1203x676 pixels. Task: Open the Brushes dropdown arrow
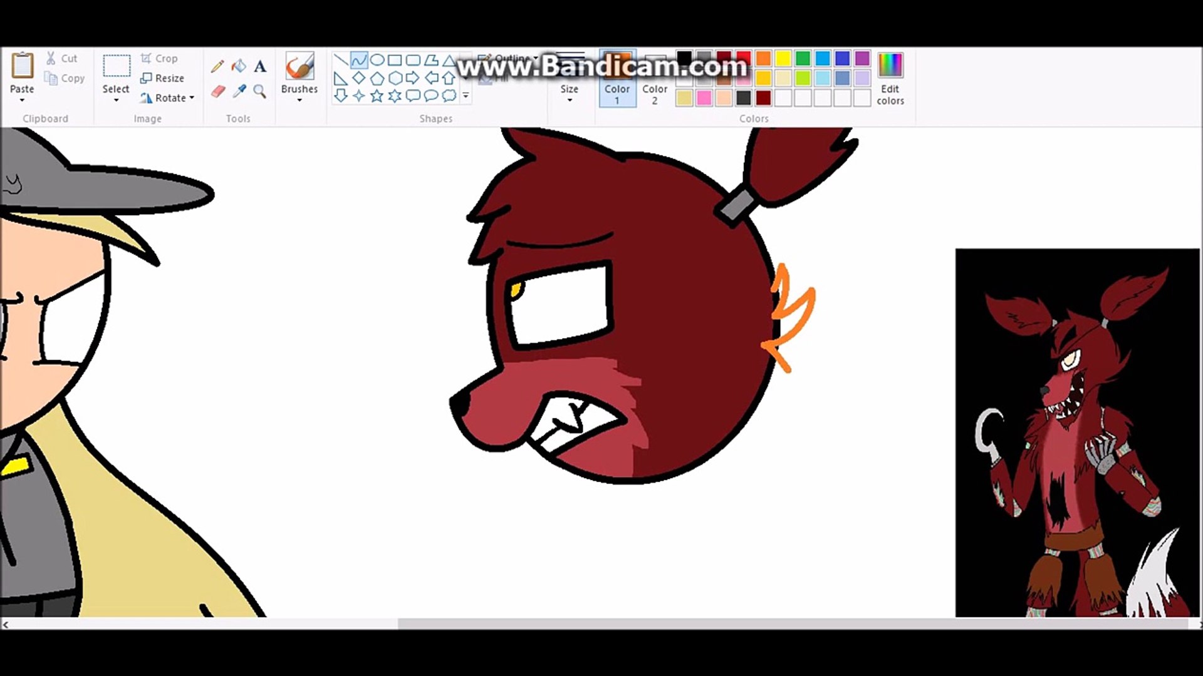point(299,100)
